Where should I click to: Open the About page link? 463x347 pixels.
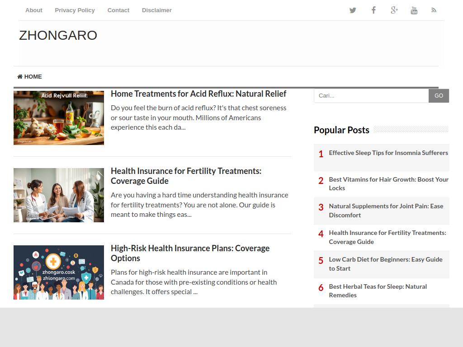[34, 10]
